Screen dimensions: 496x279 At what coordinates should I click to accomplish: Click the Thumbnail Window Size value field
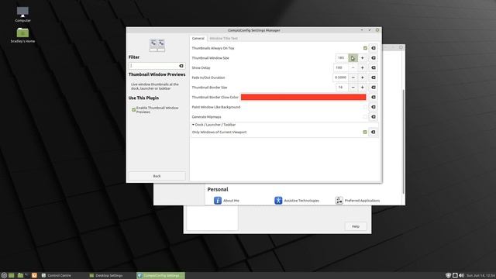pos(342,58)
